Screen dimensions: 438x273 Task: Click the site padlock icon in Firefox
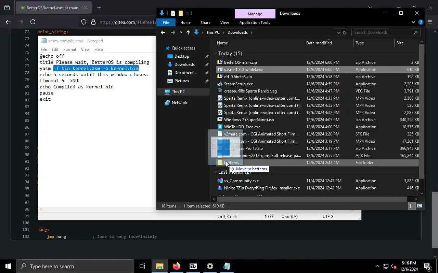(93, 22)
